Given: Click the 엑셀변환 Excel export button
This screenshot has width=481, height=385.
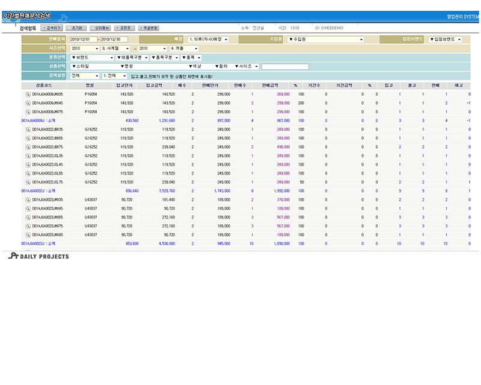Looking at the screenshot, I should click(x=149, y=28).
